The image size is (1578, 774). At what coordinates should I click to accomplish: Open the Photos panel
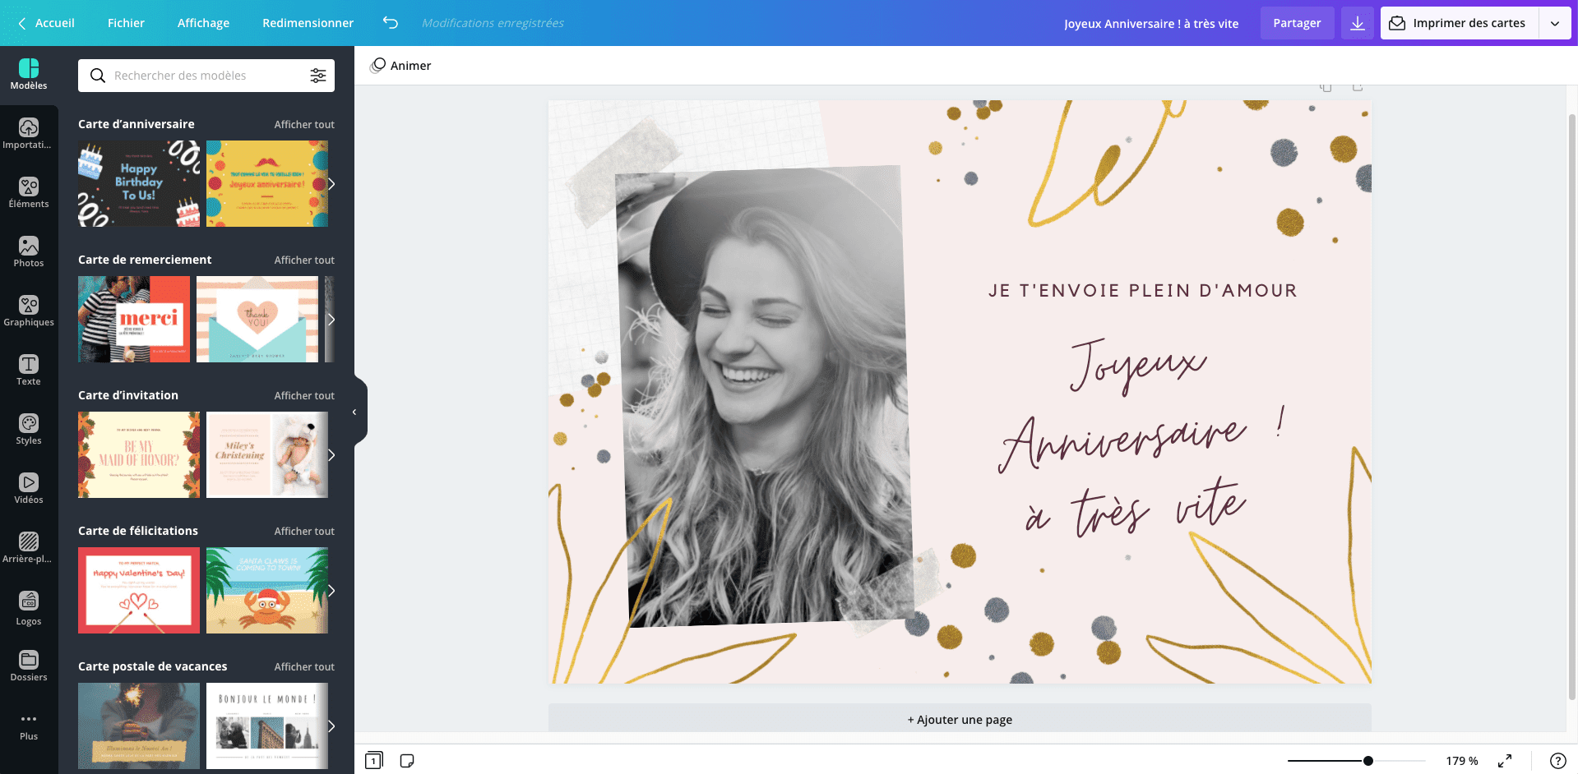point(29,252)
